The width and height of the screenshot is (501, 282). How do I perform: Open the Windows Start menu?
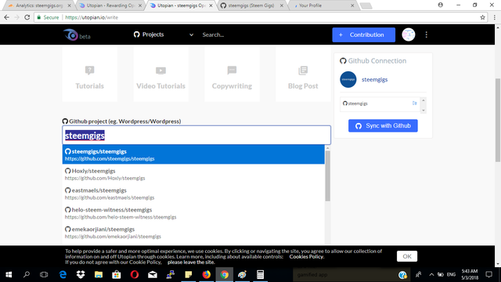tap(9, 274)
